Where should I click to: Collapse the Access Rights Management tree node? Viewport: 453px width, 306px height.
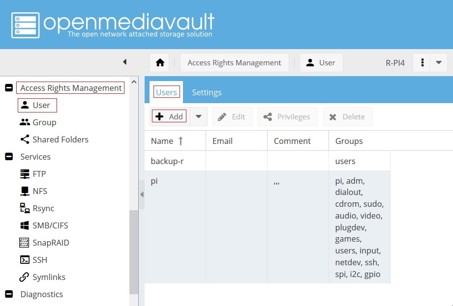8,88
